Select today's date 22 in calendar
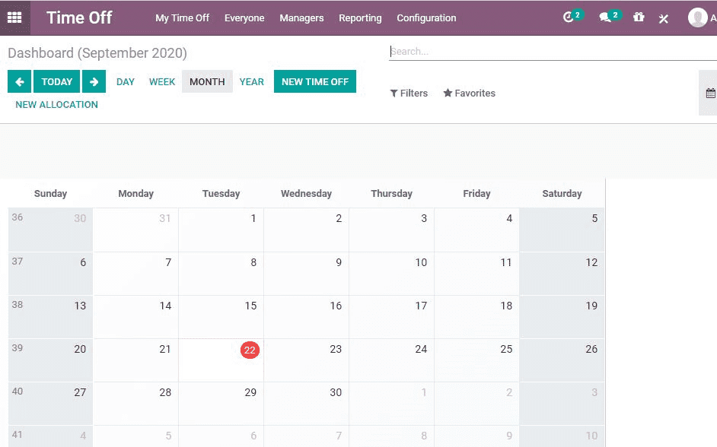Image resolution: width=717 pixels, height=447 pixels. pos(250,350)
